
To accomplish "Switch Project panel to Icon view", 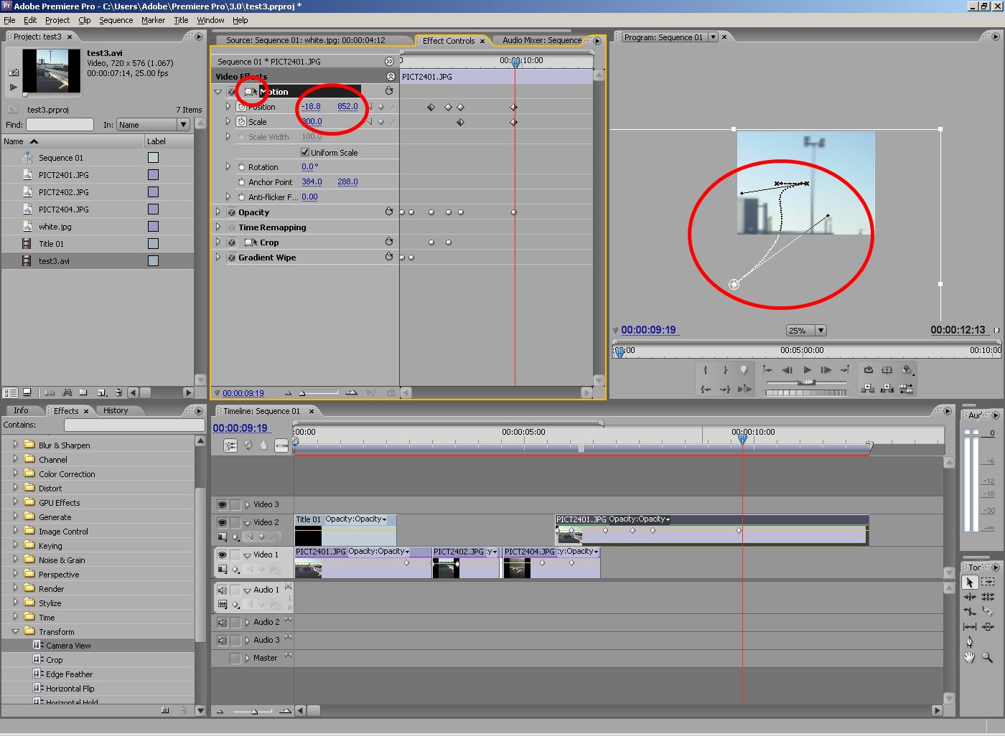I will click(27, 392).
